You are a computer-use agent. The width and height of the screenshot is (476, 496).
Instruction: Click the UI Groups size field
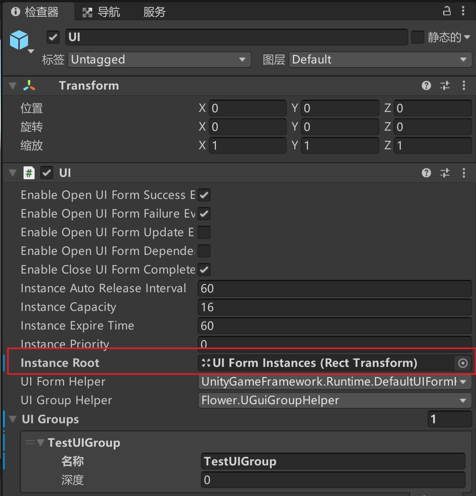tap(450, 419)
